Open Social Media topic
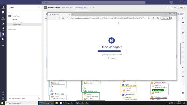Viewport: 187px width, 105px height. point(161,83)
